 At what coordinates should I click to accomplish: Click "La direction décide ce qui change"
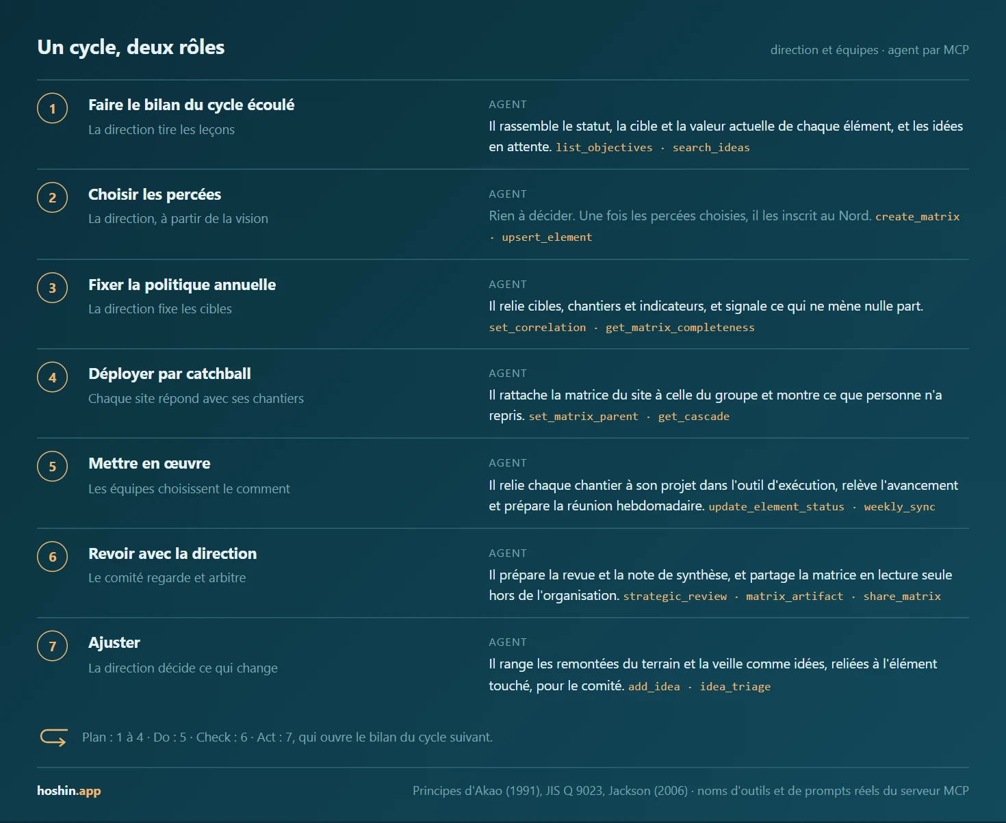pos(183,668)
